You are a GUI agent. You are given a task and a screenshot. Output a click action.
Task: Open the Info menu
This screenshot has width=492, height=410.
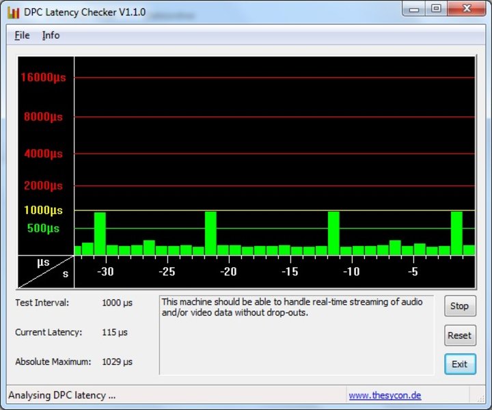click(51, 35)
